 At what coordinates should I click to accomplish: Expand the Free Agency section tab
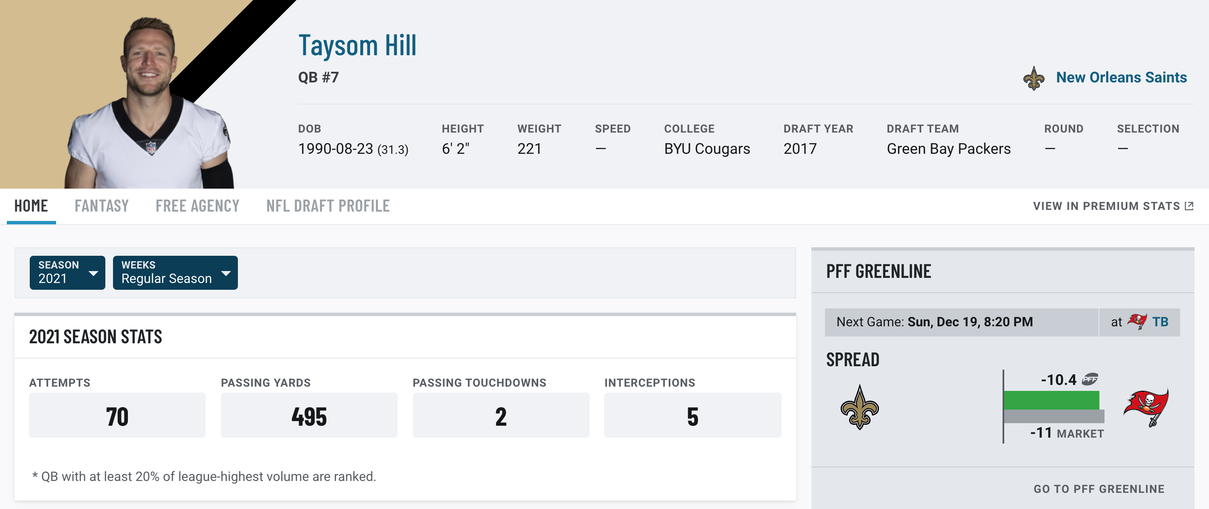[196, 205]
